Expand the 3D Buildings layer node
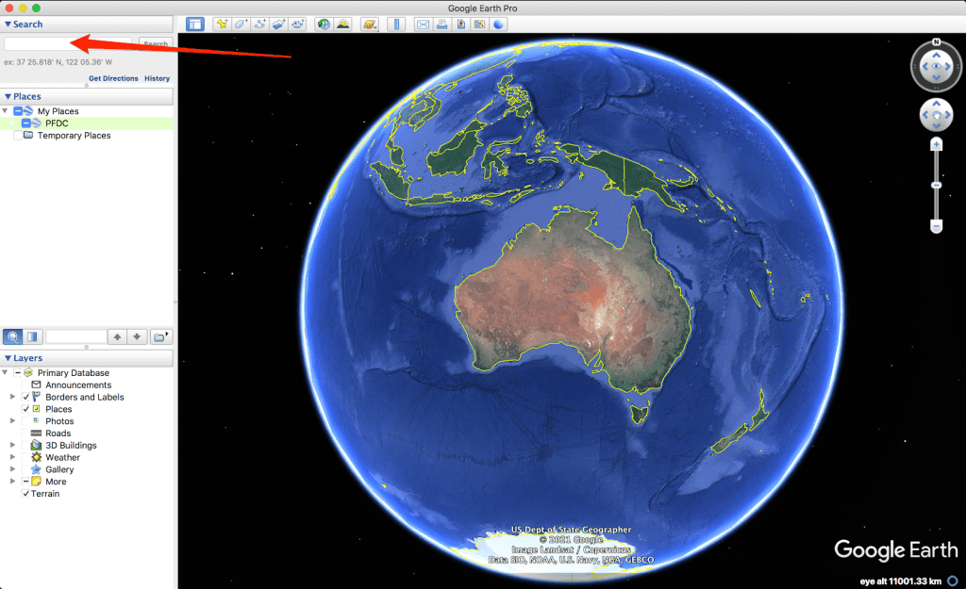This screenshot has height=589, width=966. tap(12, 445)
